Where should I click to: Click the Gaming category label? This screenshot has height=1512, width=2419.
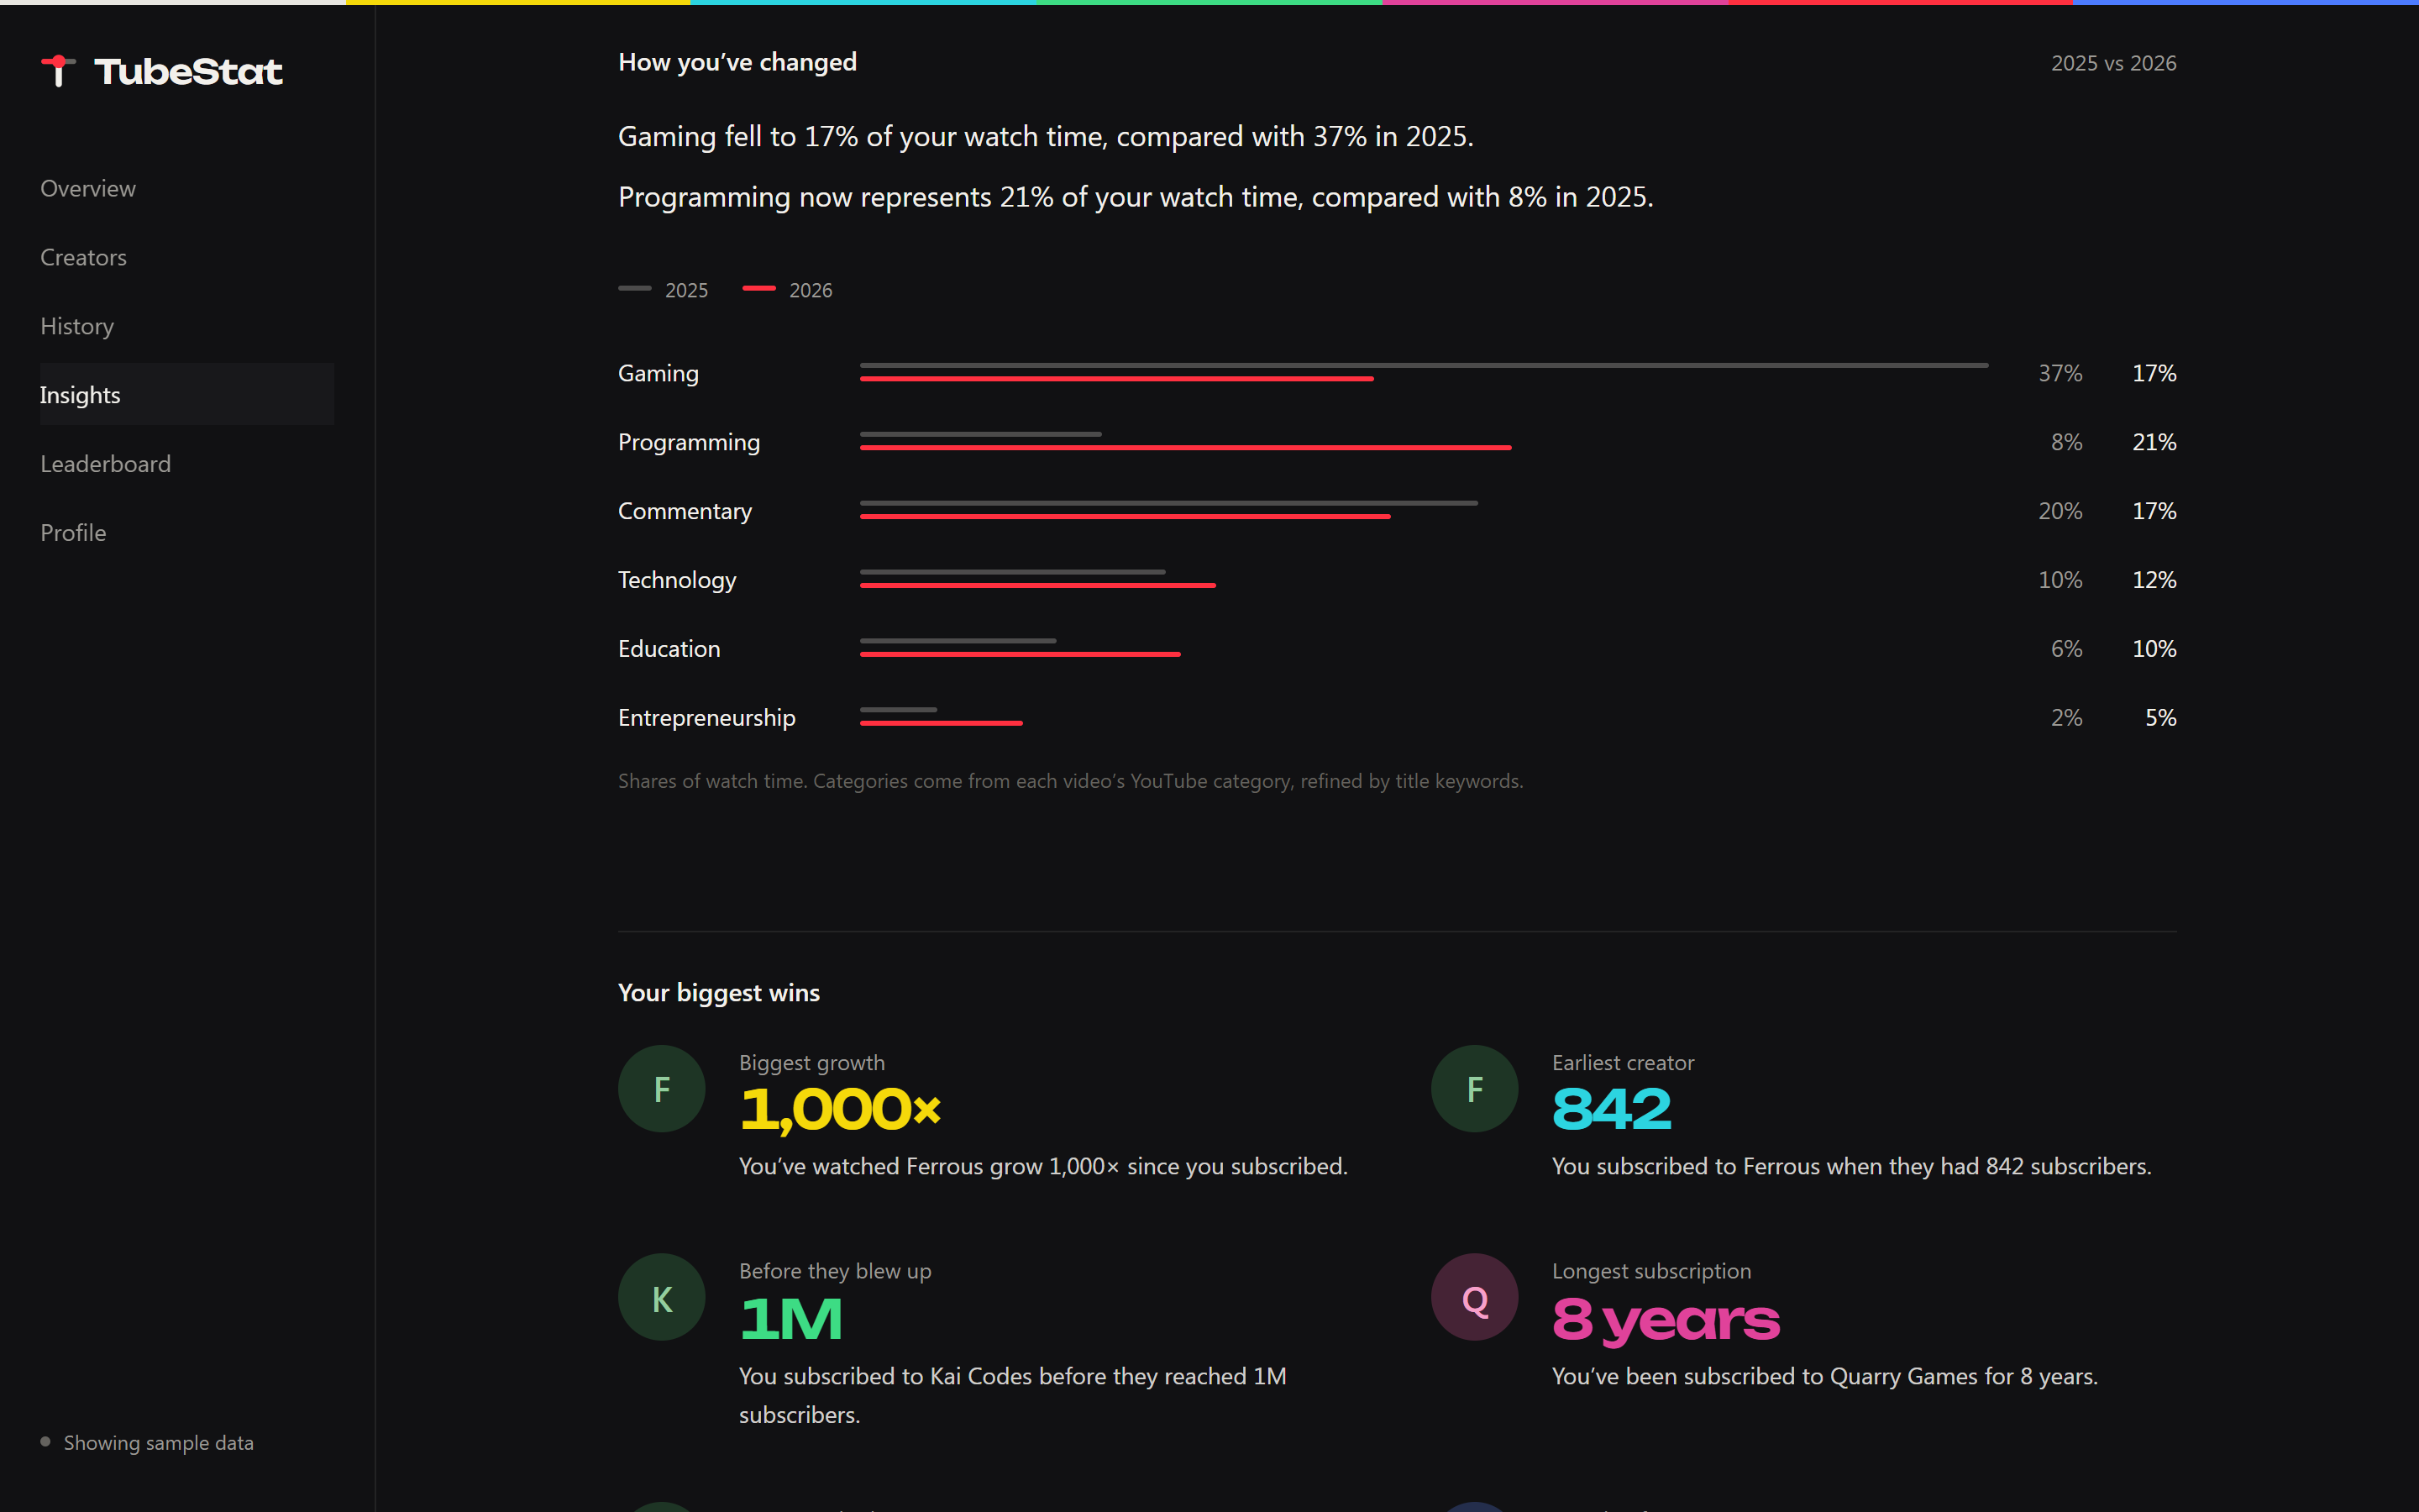coord(658,373)
